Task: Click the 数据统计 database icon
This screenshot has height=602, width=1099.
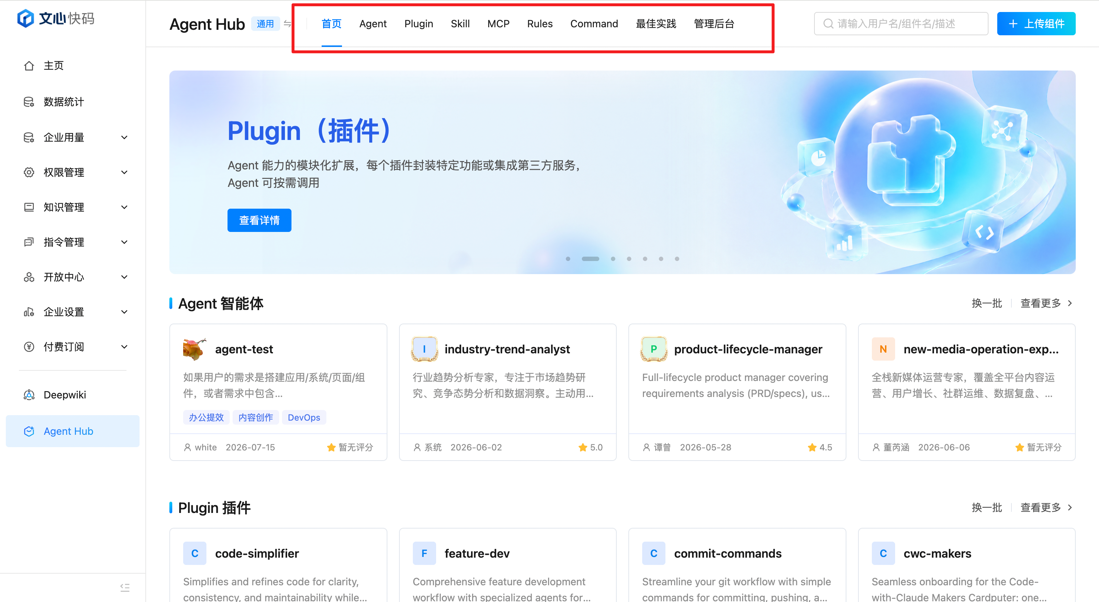Action: point(29,102)
